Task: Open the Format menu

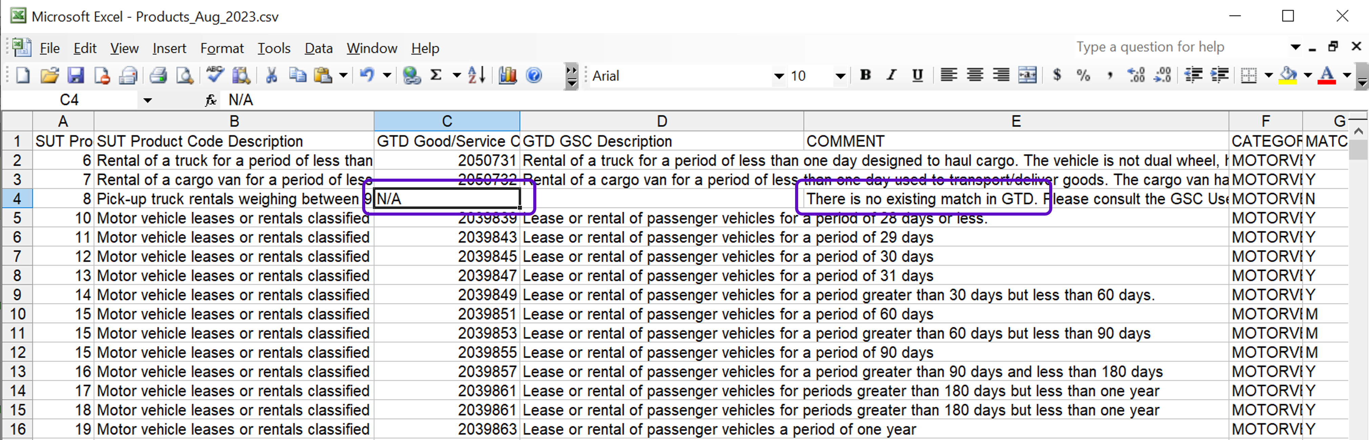Action: point(222,48)
